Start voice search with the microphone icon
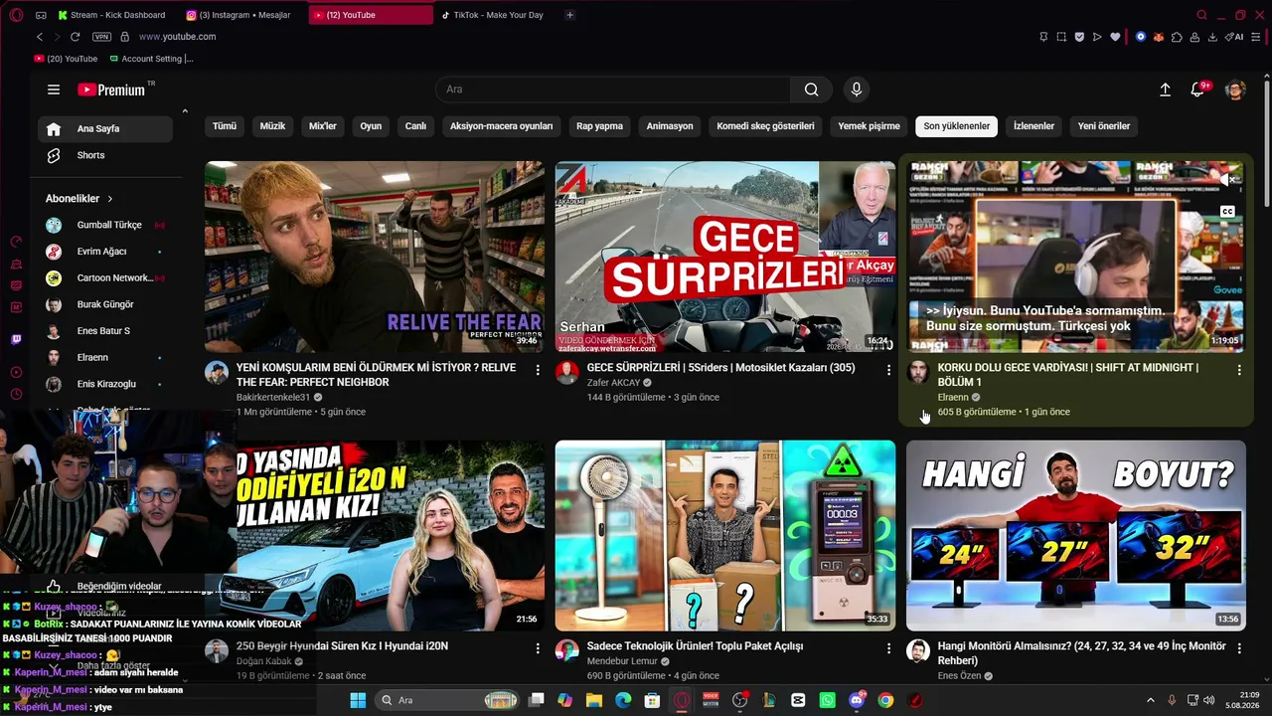Screen dimensions: 1272x716 [x=857, y=89]
